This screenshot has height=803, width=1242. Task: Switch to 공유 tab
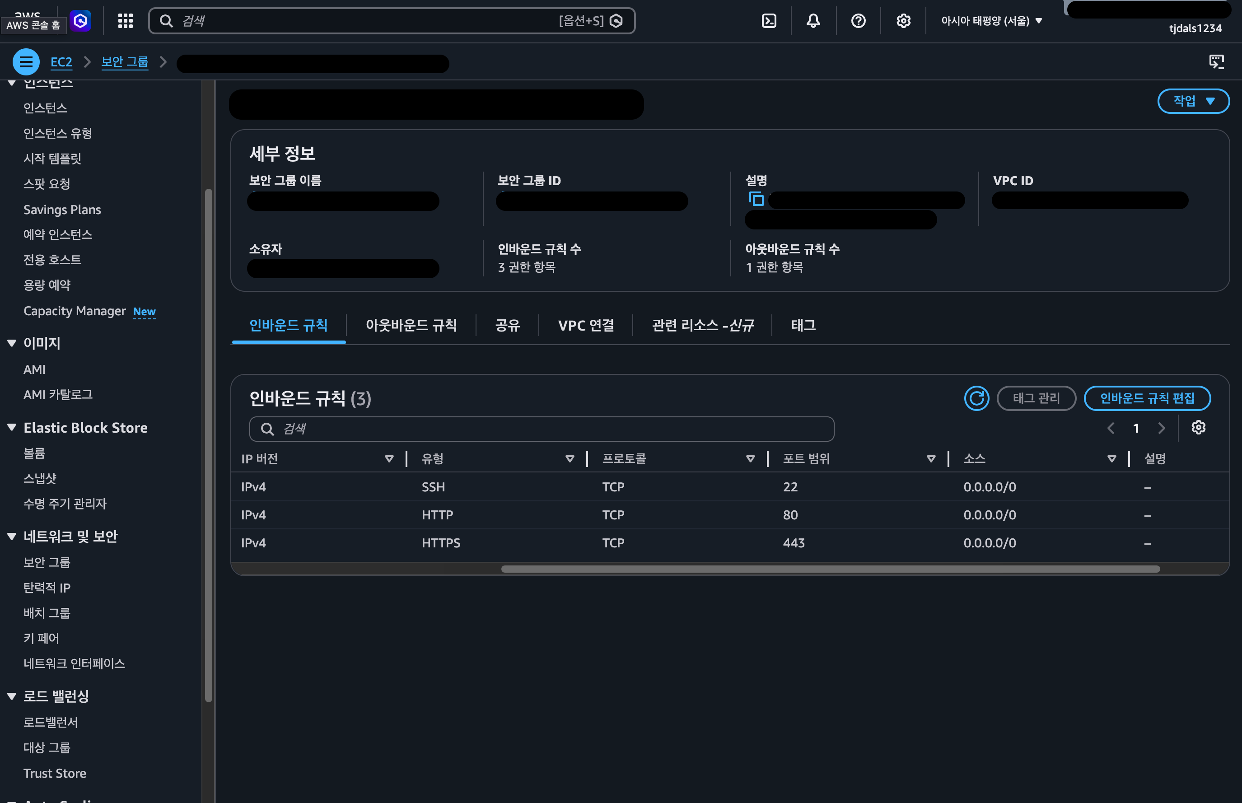pyautogui.click(x=507, y=325)
